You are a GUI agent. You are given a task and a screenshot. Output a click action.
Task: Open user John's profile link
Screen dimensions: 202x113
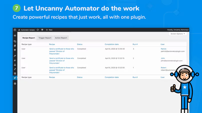[163, 58]
